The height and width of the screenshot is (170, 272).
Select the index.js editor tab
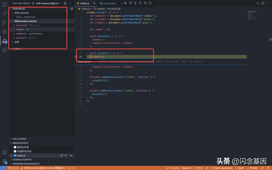pos(84,3)
